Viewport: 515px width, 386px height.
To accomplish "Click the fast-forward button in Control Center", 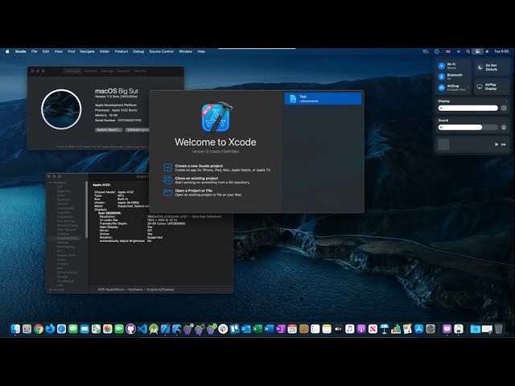I will (504, 145).
